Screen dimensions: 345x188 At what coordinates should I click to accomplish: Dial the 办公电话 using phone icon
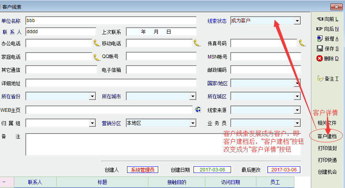pyautogui.click(x=97, y=43)
